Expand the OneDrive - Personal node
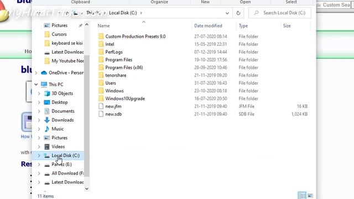Image resolution: width=354 pixels, height=199 pixels. click(36, 73)
